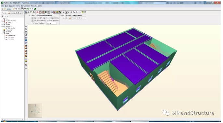
Task: Select the magnifier Zoom tool
Action: click(x=74, y=12)
